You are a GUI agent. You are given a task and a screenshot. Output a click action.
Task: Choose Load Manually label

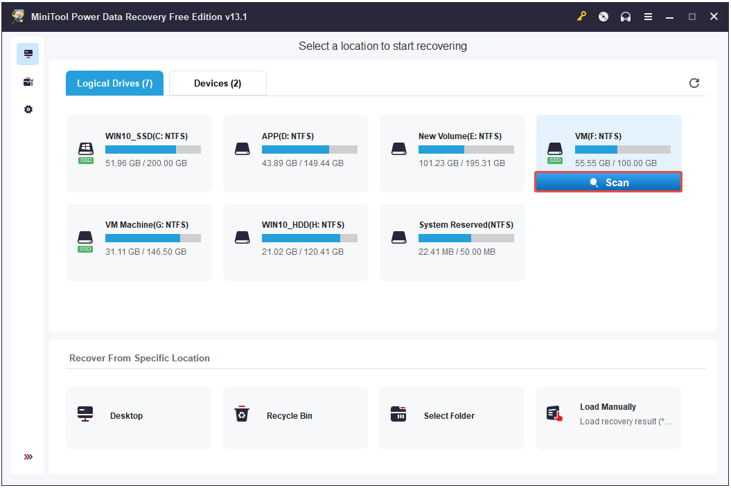tap(608, 407)
